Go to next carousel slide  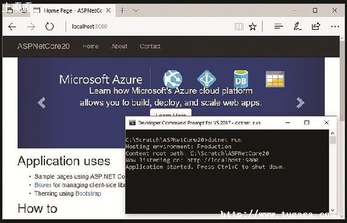tap(300, 103)
